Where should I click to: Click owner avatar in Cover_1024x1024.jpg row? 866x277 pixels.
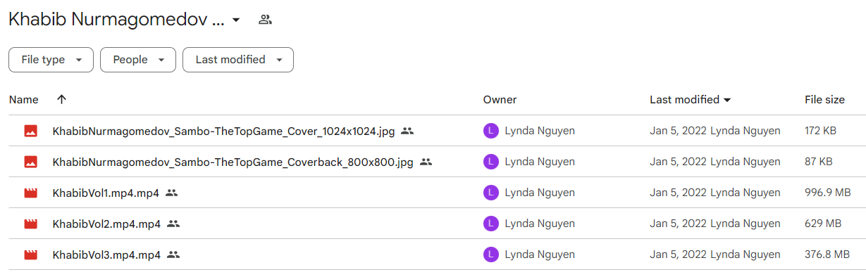click(491, 131)
